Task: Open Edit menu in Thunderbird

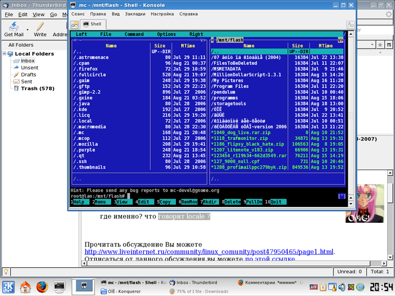Action: pyautogui.click(x=23, y=15)
